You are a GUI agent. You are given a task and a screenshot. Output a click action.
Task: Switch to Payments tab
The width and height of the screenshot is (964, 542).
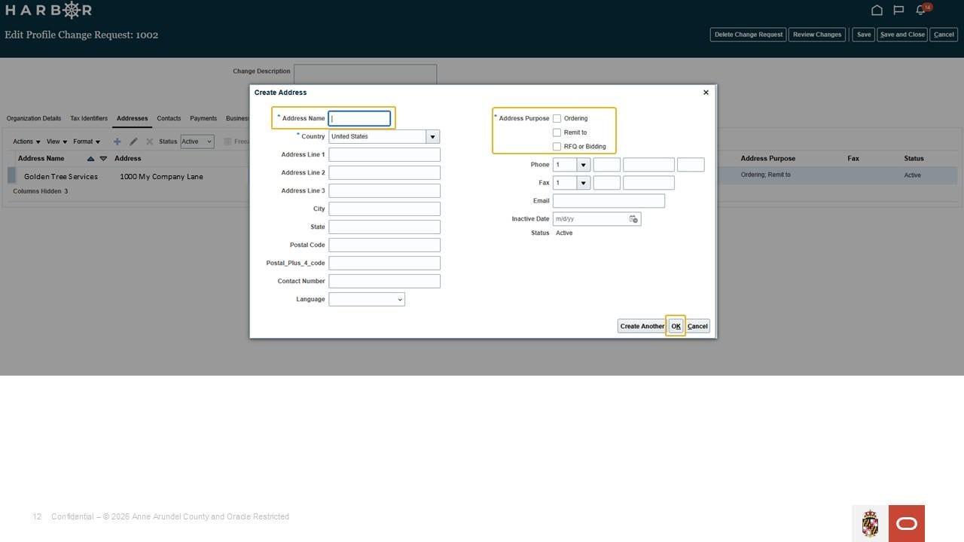[203, 118]
